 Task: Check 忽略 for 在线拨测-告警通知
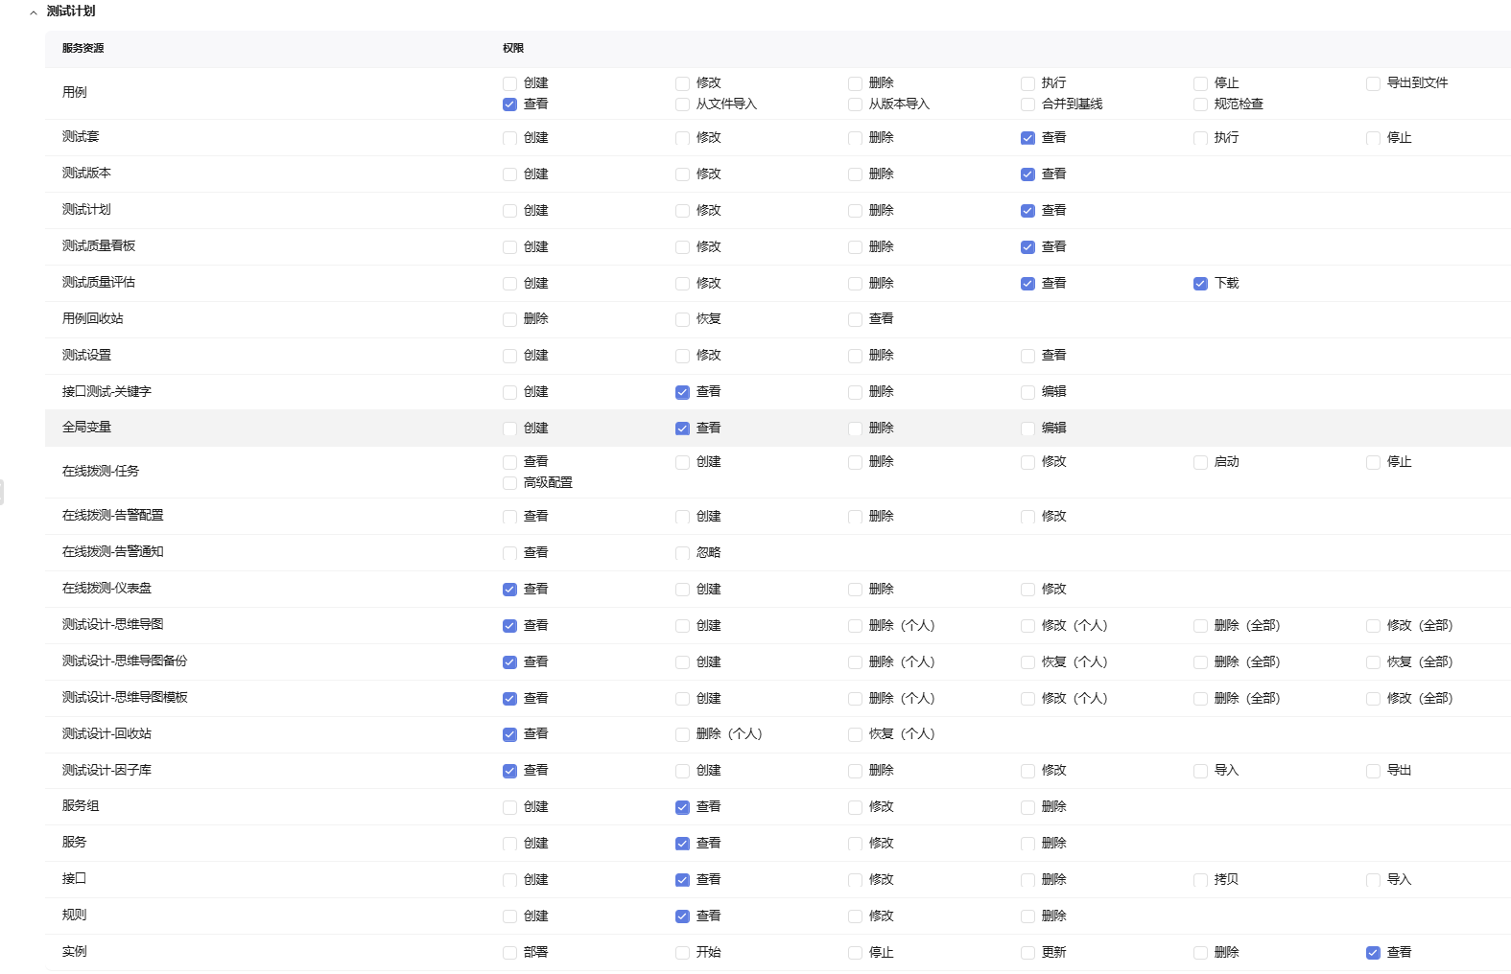682,553
